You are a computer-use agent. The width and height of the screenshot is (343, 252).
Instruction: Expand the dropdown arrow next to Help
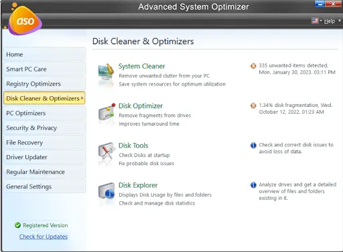340,21
